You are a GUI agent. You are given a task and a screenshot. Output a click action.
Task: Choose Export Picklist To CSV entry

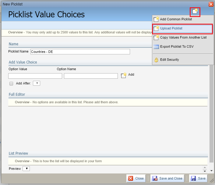pyautogui.click(x=177, y=46)
